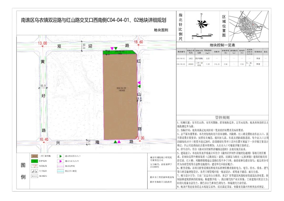Click the north arrow compass rose

pos(201,24)
